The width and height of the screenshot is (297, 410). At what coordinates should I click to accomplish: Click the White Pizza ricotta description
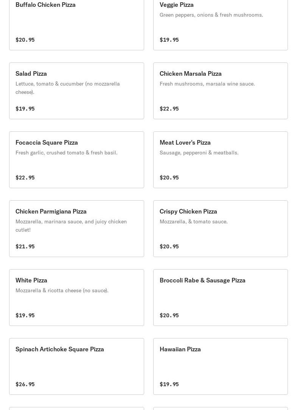pyautogui.click(x=62, y=290)
